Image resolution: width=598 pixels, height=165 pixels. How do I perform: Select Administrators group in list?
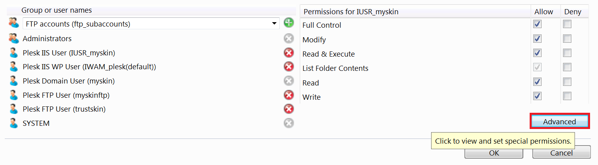47,38
